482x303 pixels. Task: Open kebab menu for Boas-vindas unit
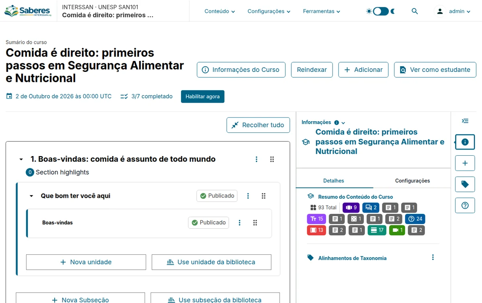[x=240, y=223]
